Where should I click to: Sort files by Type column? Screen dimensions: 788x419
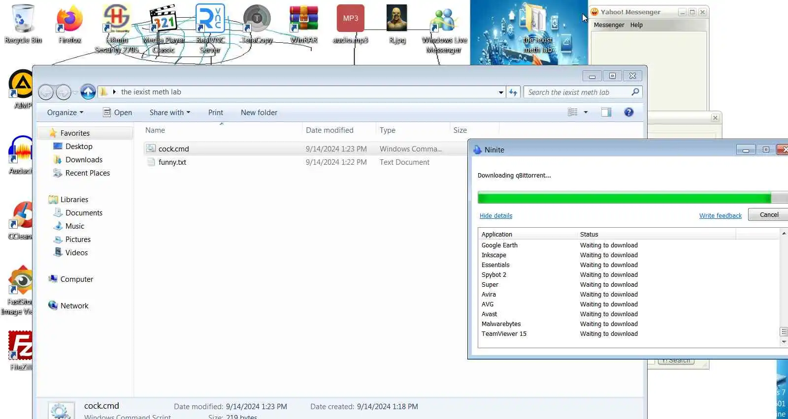[413, 130]
